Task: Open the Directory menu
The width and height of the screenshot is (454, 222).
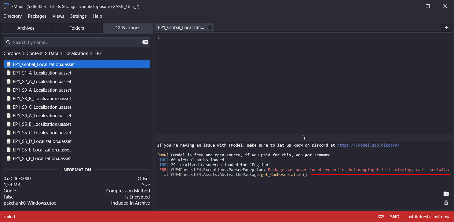Action: tap(13, 16)
